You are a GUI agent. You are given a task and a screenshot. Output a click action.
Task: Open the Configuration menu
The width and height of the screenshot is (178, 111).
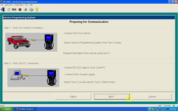(19, 5)
